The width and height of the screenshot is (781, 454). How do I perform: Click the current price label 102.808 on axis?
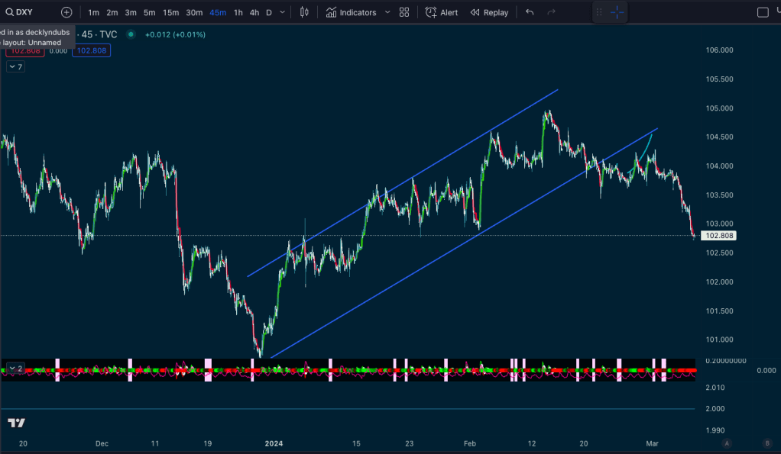(720, 236)
